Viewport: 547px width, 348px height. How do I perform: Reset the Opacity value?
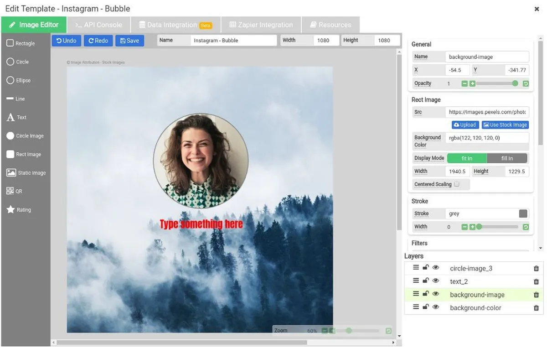point(526,83)
